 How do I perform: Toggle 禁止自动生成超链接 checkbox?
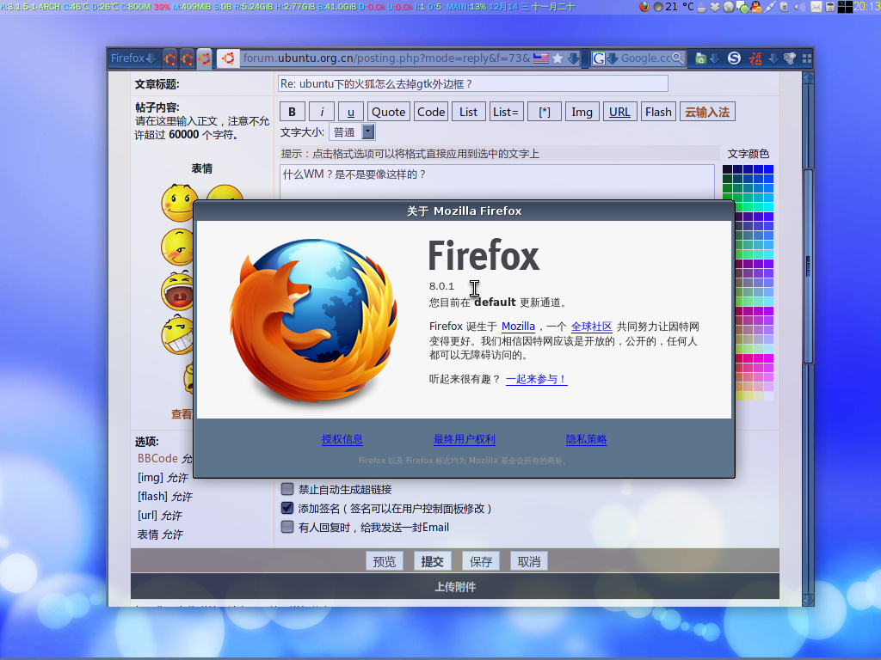pyautogui.click(x=287, y=489)
